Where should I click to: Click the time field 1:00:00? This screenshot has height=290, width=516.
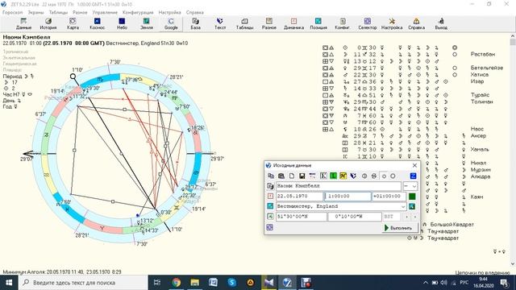pyautogui.click(x=347, y=197)
